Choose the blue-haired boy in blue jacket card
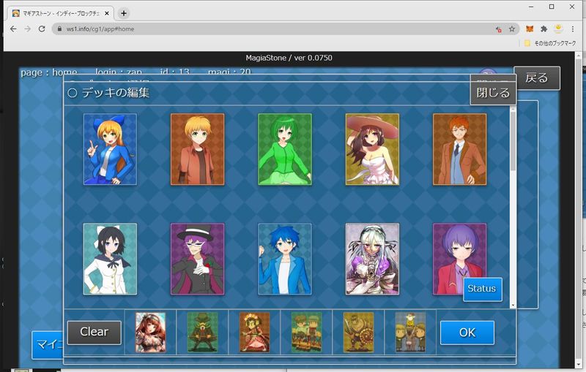 (x=285, y=259)
